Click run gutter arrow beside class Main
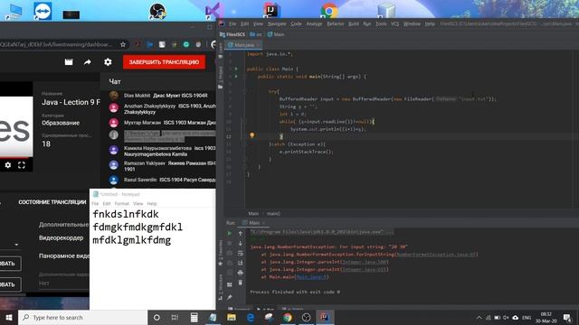Viewport: 579px width, 325px height. (236, 69)
